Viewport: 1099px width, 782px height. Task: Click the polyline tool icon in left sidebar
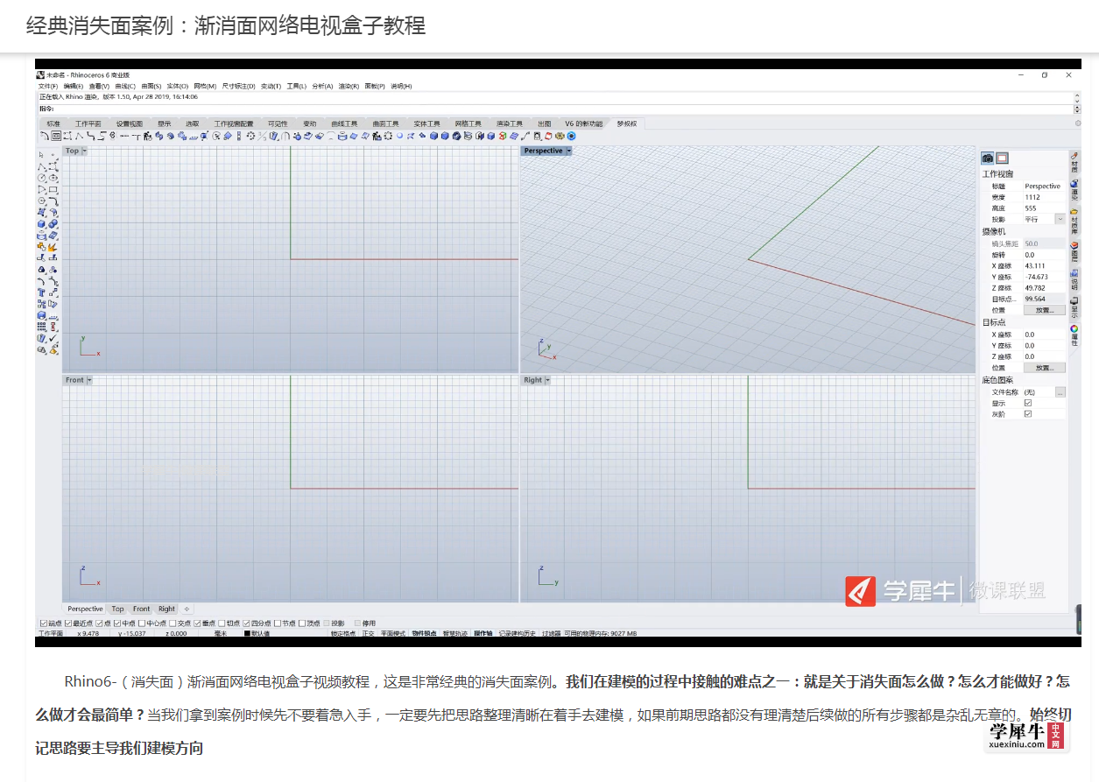click(x=42, y=166)
